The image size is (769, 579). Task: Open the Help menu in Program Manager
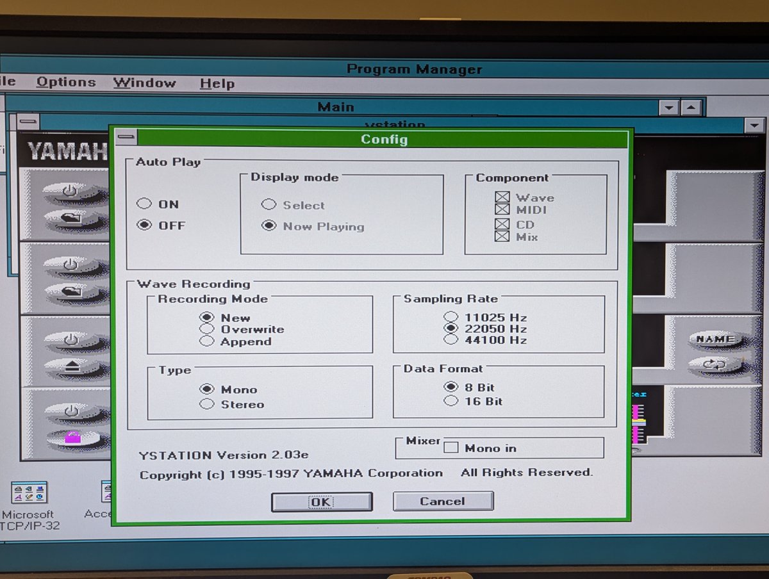pyautogui.click(x=217, y=83)
